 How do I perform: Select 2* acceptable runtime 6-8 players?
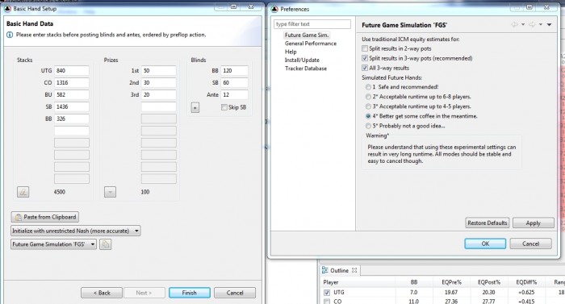[x=368, y=97]
